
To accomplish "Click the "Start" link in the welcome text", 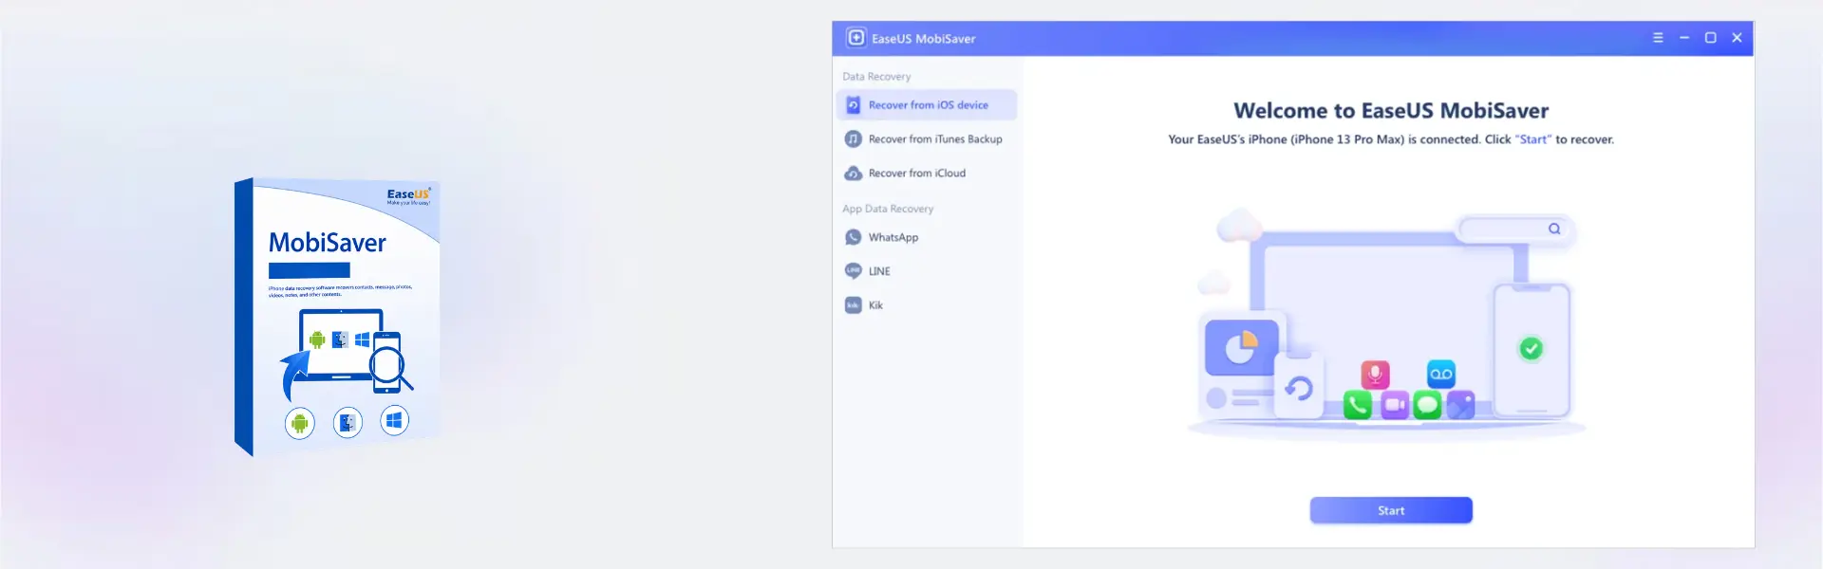I will point(1532,139).
